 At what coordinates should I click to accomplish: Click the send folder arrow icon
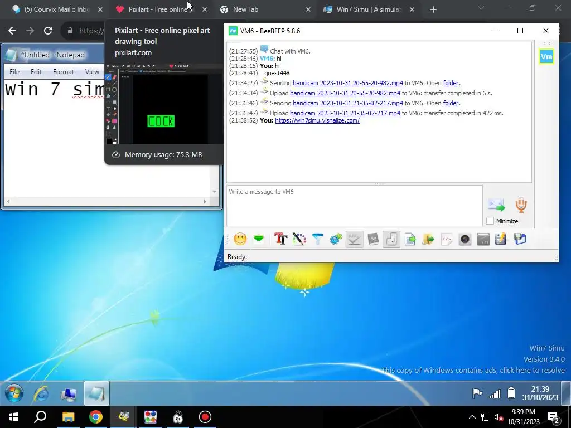tap(428, 239)
